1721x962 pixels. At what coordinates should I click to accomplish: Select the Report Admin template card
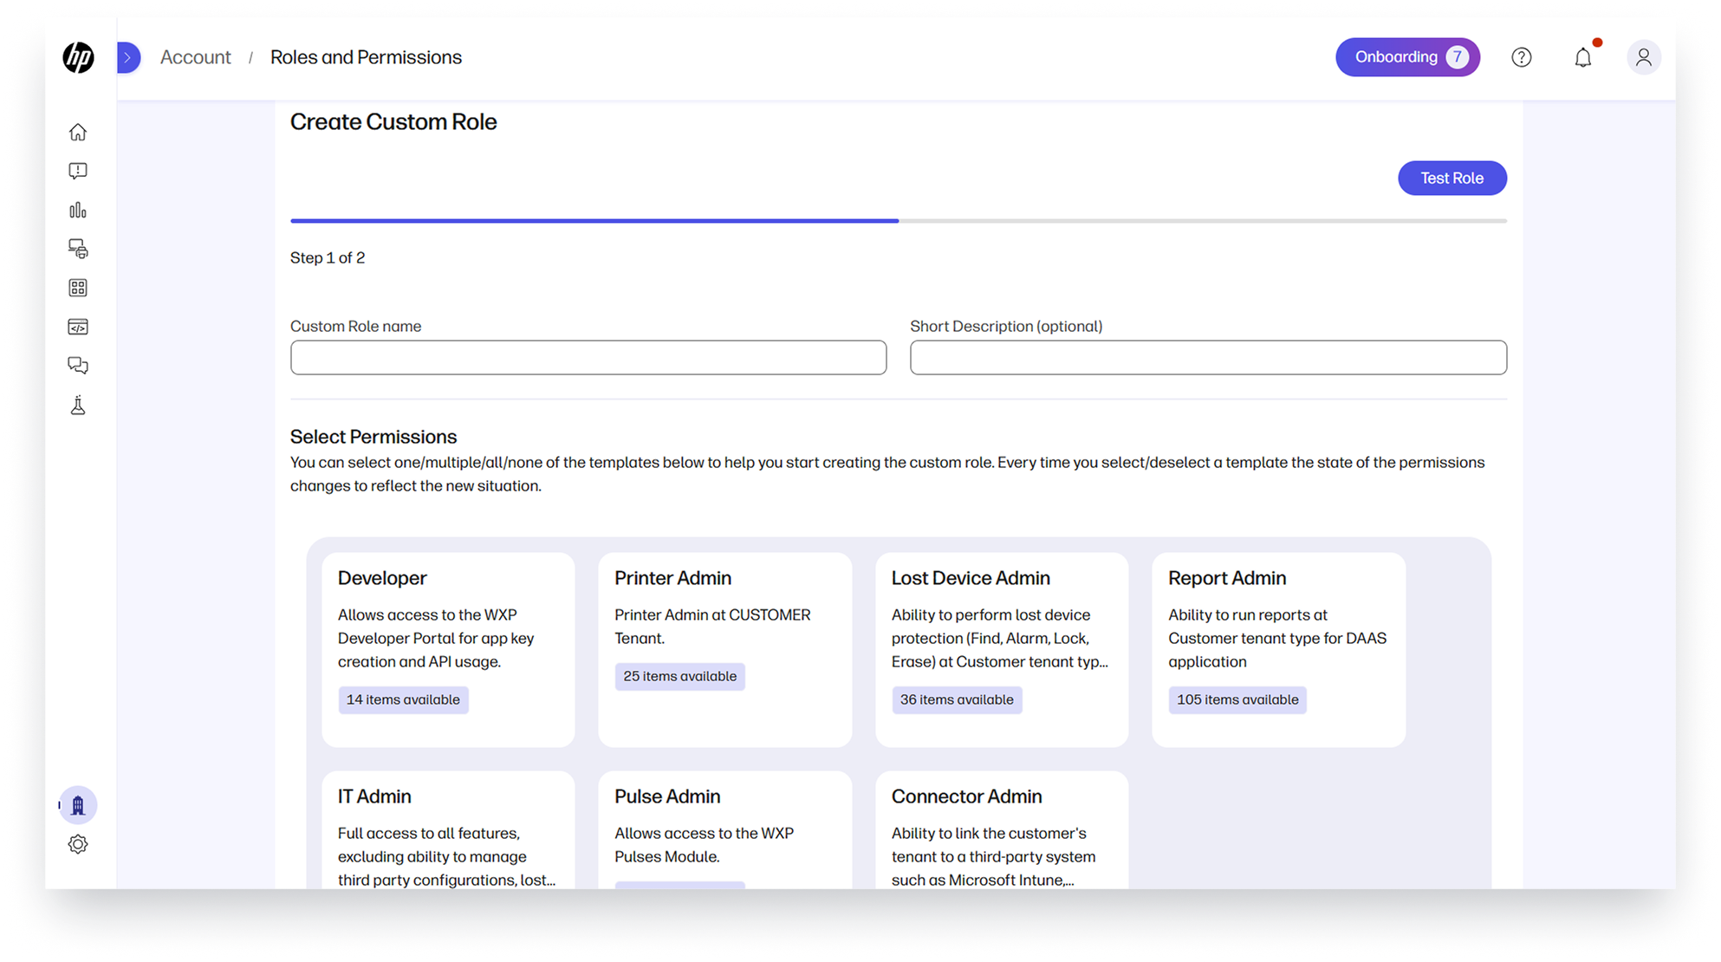(x=1277, y=648)
